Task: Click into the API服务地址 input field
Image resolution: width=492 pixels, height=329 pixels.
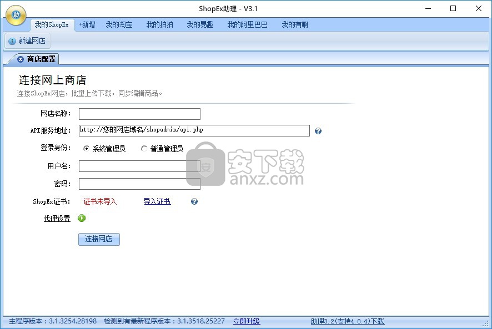Action: pos(194,130)
